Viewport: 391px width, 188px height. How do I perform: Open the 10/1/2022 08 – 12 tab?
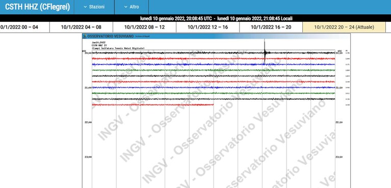[x=144, y=27]
